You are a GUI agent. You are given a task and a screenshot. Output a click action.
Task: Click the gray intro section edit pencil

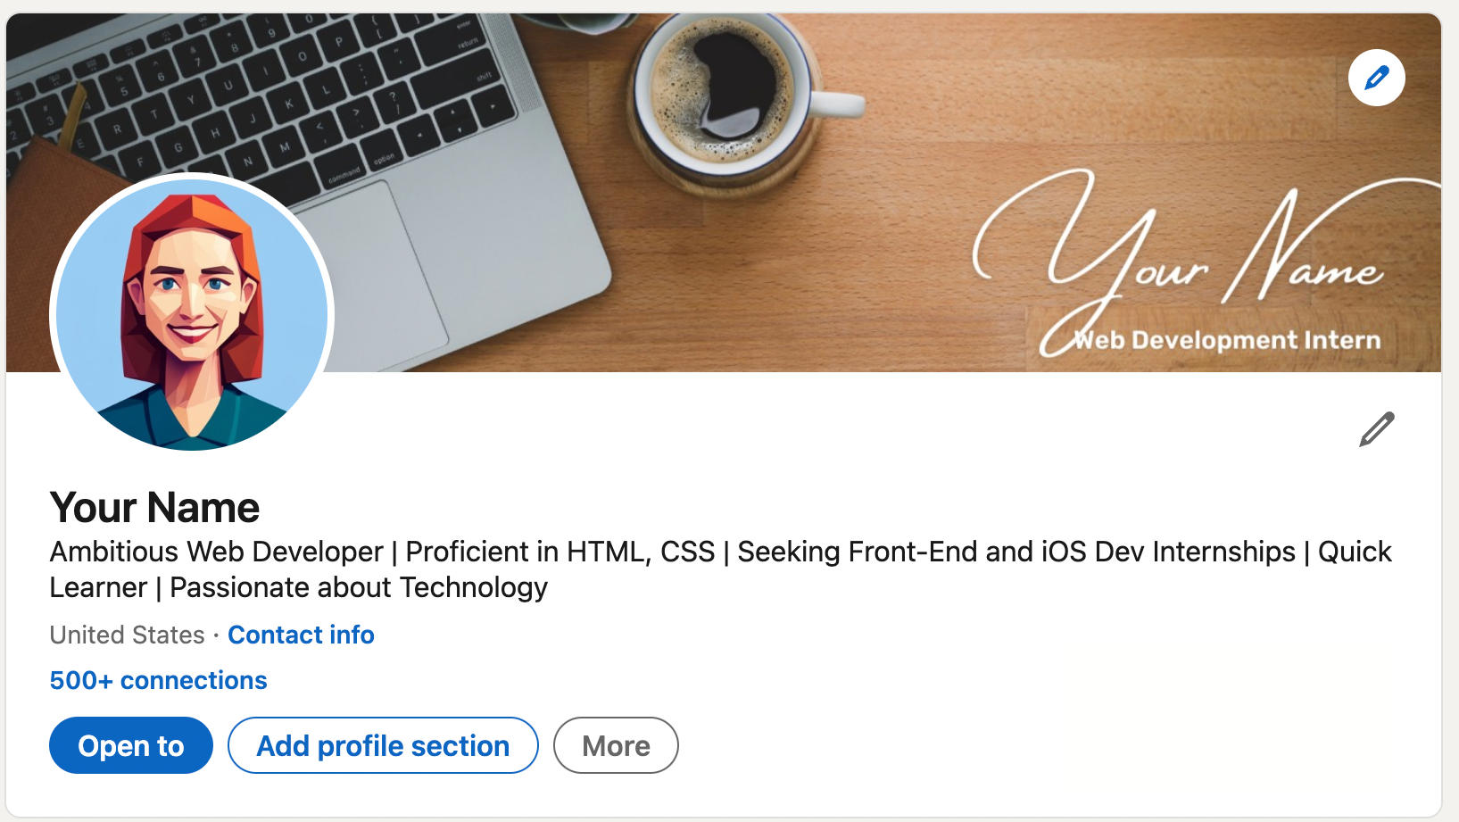tap(1375, 430)
